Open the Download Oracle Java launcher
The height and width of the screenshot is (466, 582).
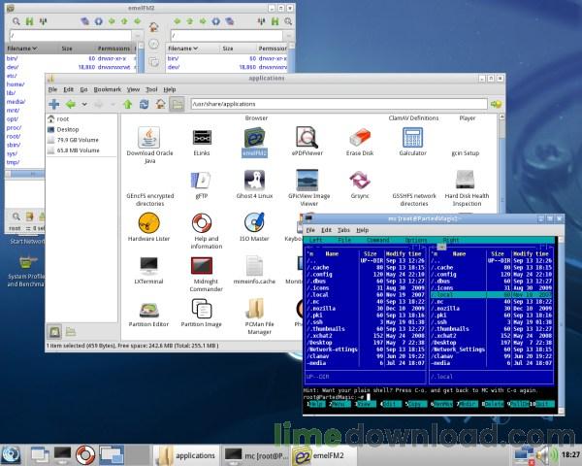click(x=149, y=138)
